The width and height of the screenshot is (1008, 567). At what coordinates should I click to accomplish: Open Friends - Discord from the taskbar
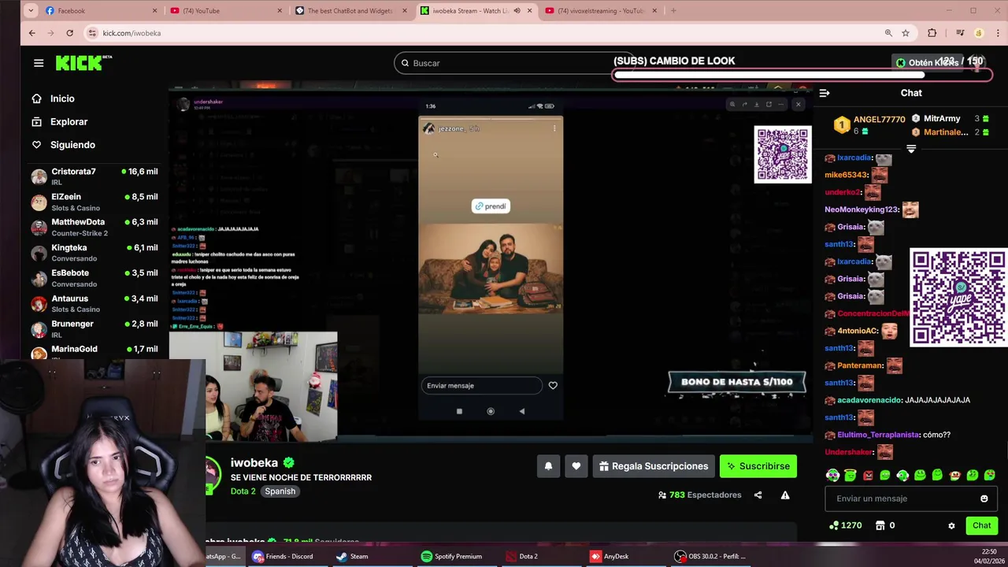282,556
